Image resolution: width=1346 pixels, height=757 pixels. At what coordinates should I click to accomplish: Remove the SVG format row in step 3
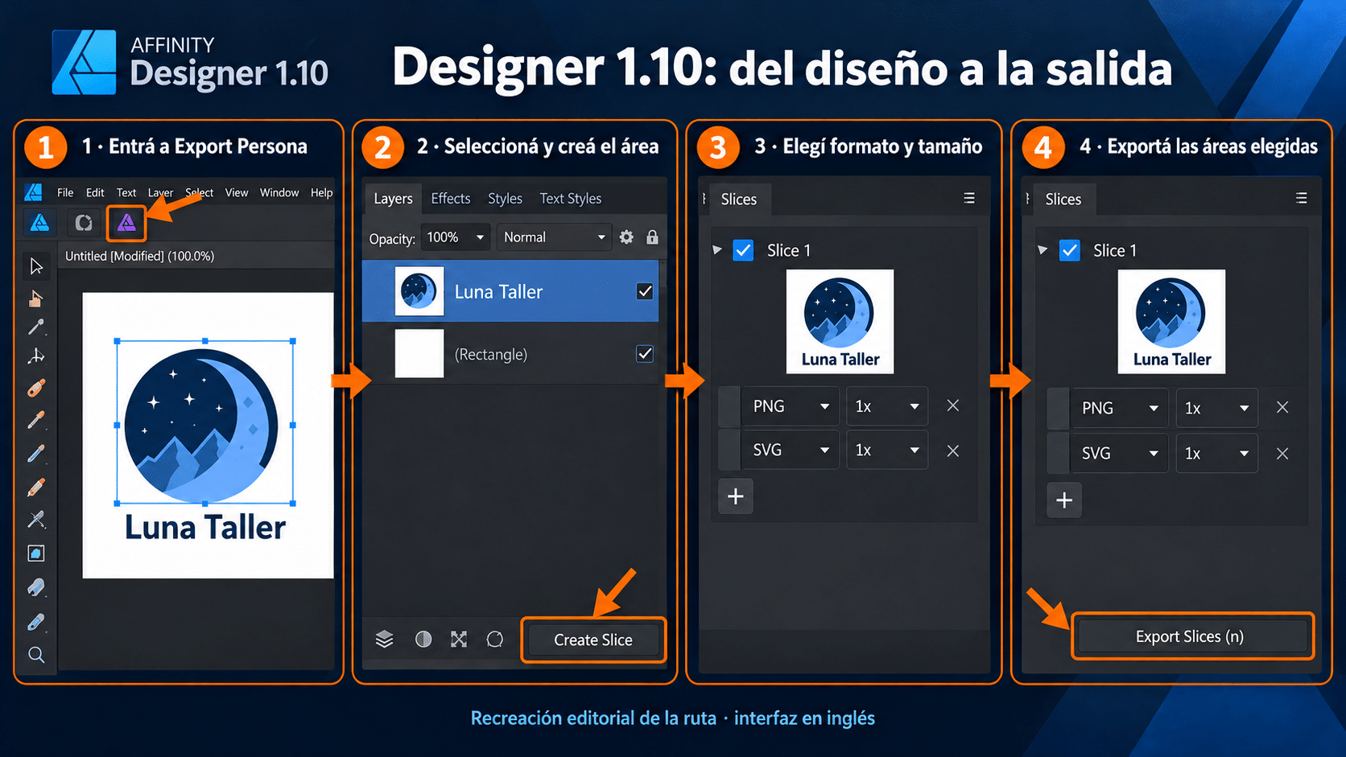pos(953,450)
